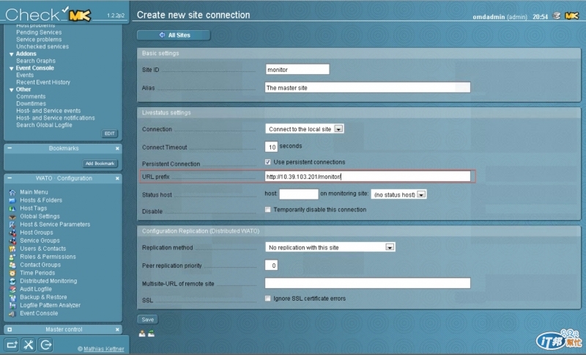The height and width of the screenshot is (355, 586).
Task: Click the Hosts & Folders icon
Action: [x=12, y=200]
